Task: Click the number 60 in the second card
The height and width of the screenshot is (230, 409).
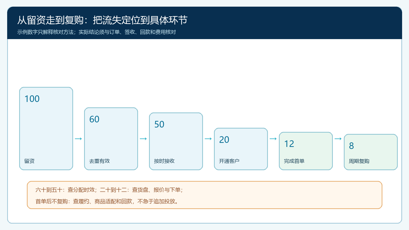Action: pyautogui.click(x=94, y=119)
